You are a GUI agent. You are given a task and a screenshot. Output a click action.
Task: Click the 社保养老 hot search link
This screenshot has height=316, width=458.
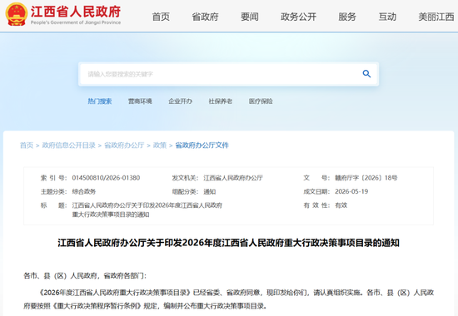(220, 101)
